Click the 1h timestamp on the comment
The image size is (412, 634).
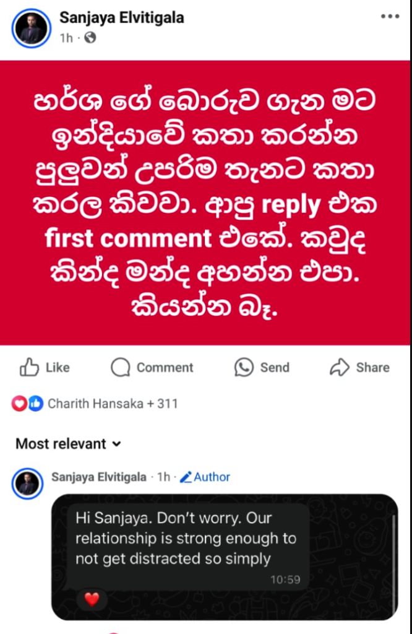(163, 477)
